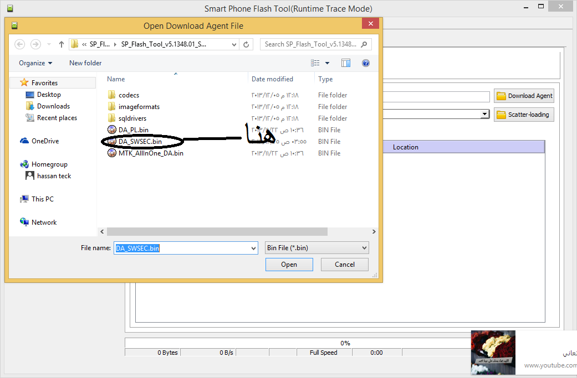Click the Back navigation arrow in dialog

(x=19, y=44)
